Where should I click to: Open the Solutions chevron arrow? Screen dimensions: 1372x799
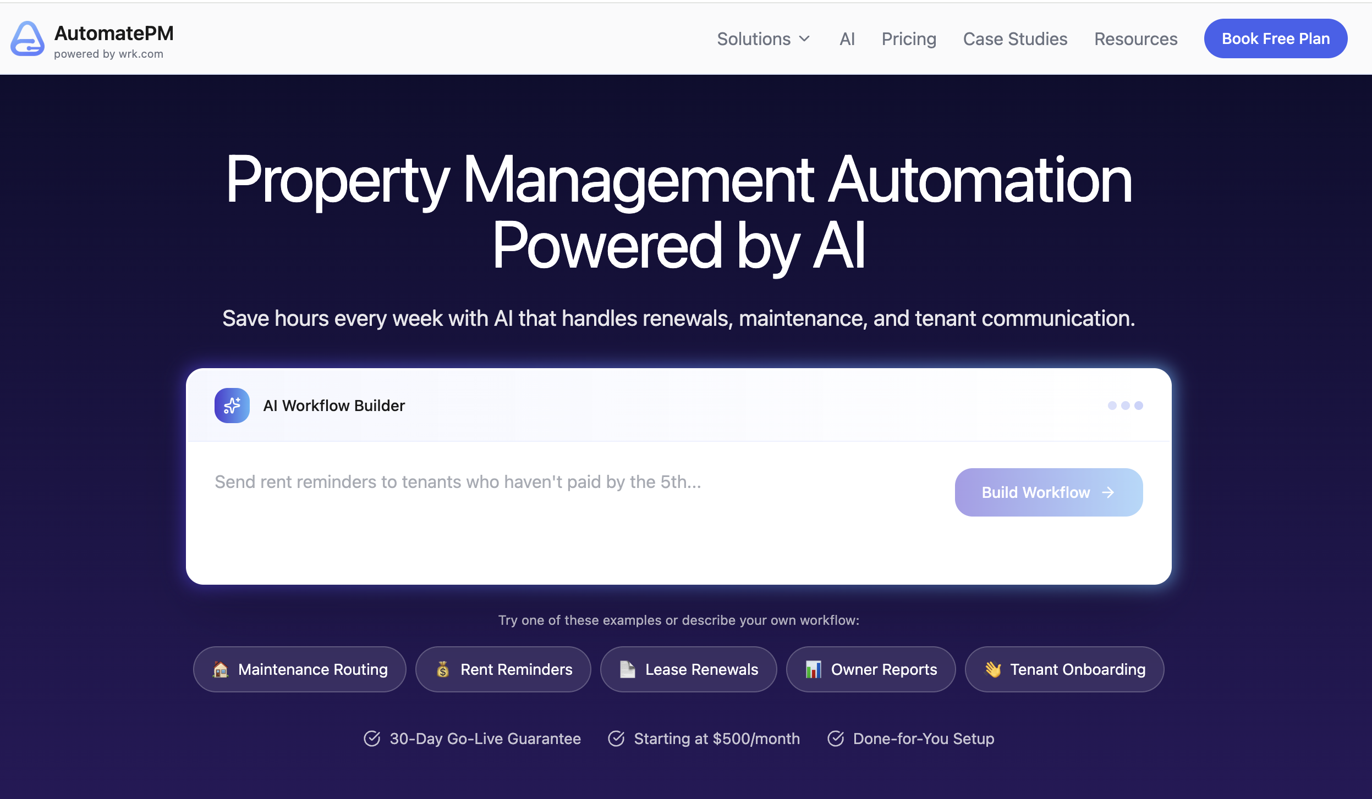[805, 38]
